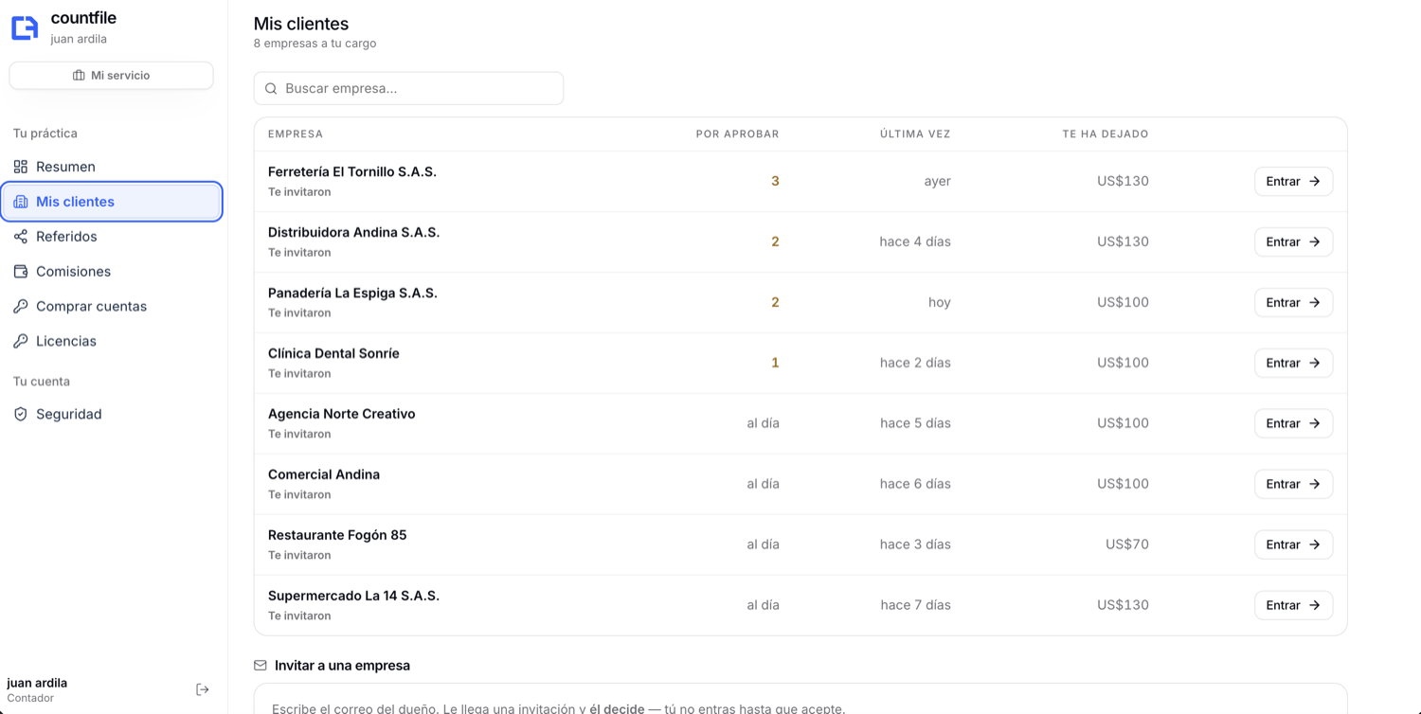This screenshot has height=714, width=1421.
Task: Click Entrar for Supermercado La 14 S.A.S.
Action: click(1293, 606)
